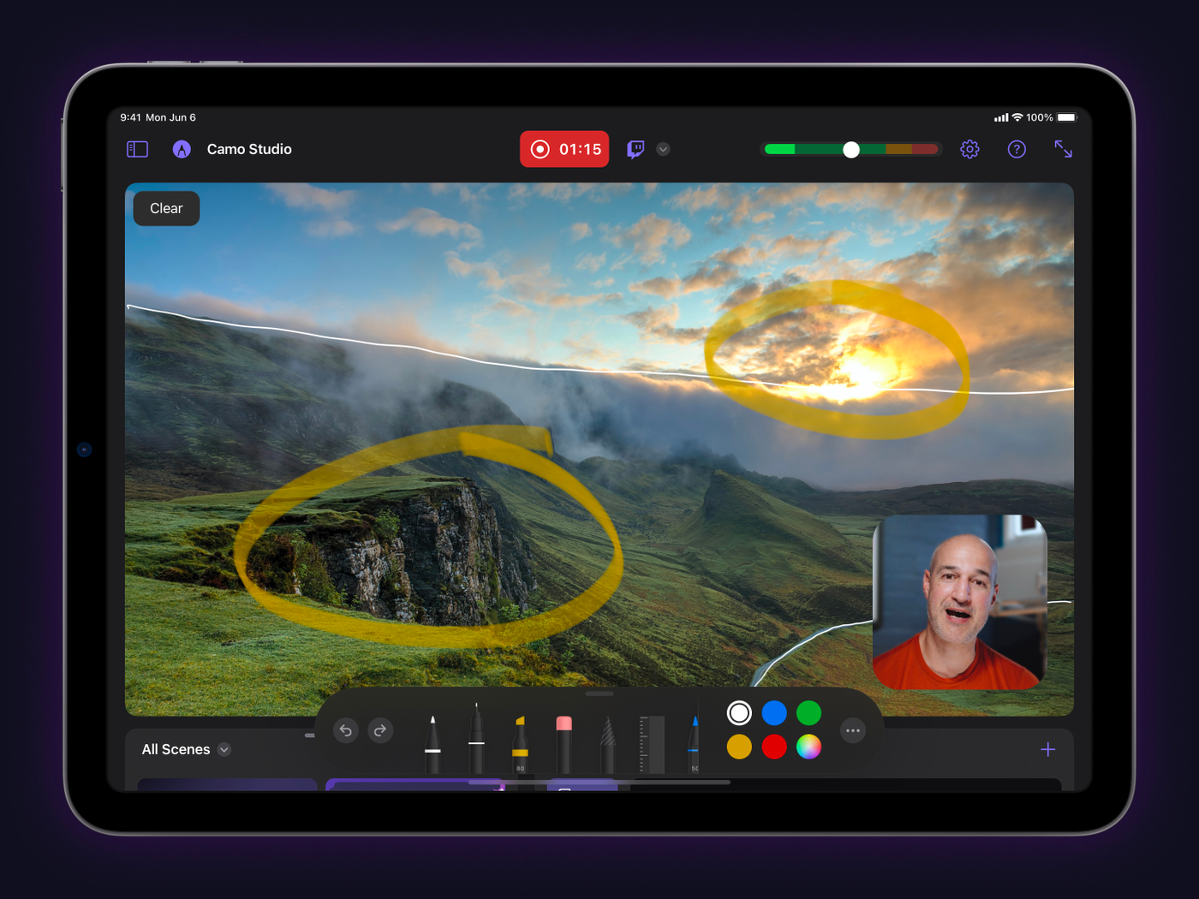Choose the yellow color swatch
Viewport: 1199px width, 899px height.
[x=739, y=747]
